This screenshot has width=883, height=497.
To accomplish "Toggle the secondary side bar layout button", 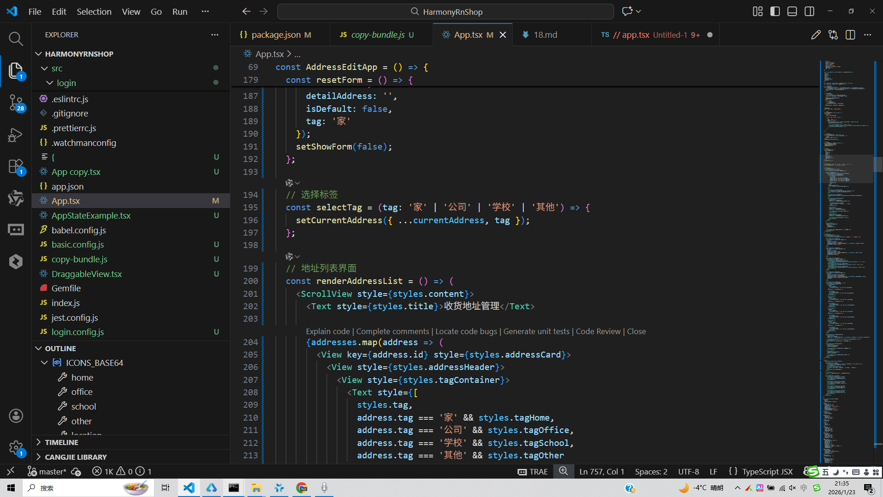I will coord(809,12).
